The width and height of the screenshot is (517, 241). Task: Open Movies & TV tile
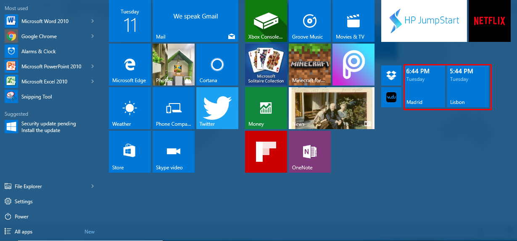(x=353, y=21)
